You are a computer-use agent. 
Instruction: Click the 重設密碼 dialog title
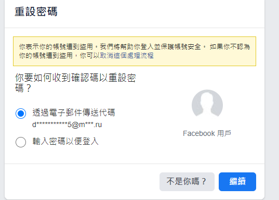pyautogui.click(x=36, y=11)
